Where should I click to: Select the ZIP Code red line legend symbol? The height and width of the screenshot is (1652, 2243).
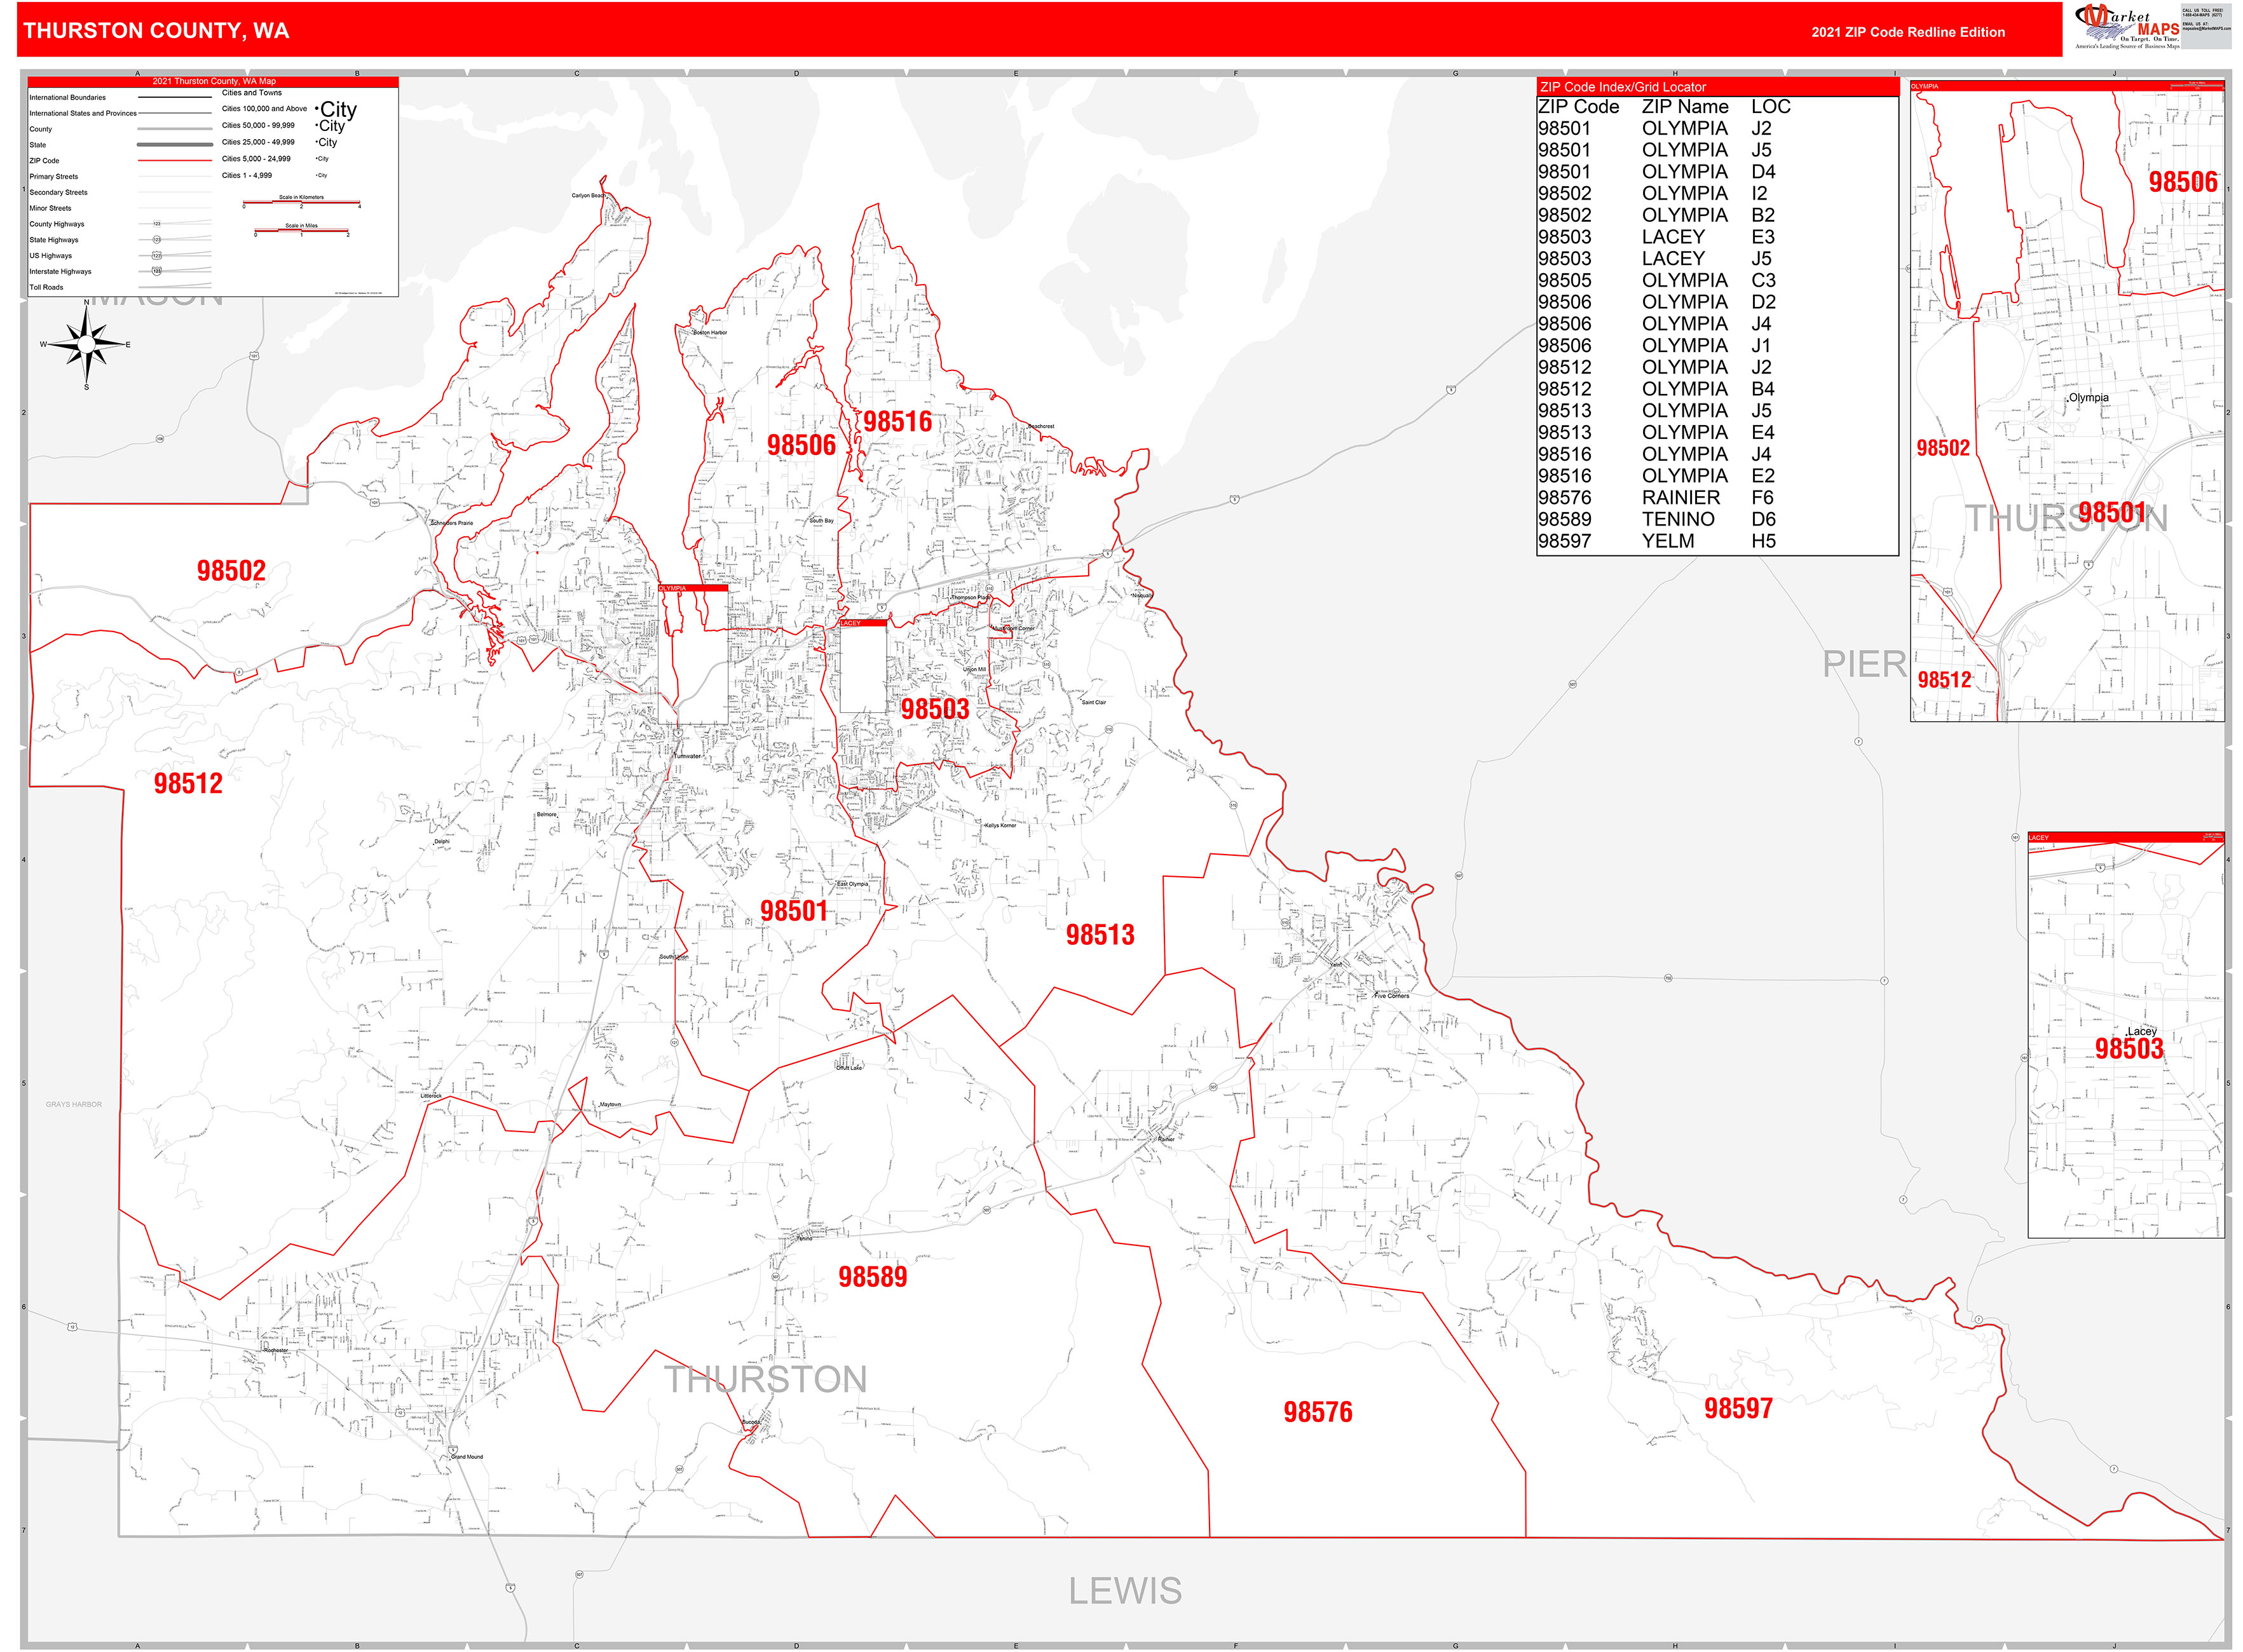[175, 161]
